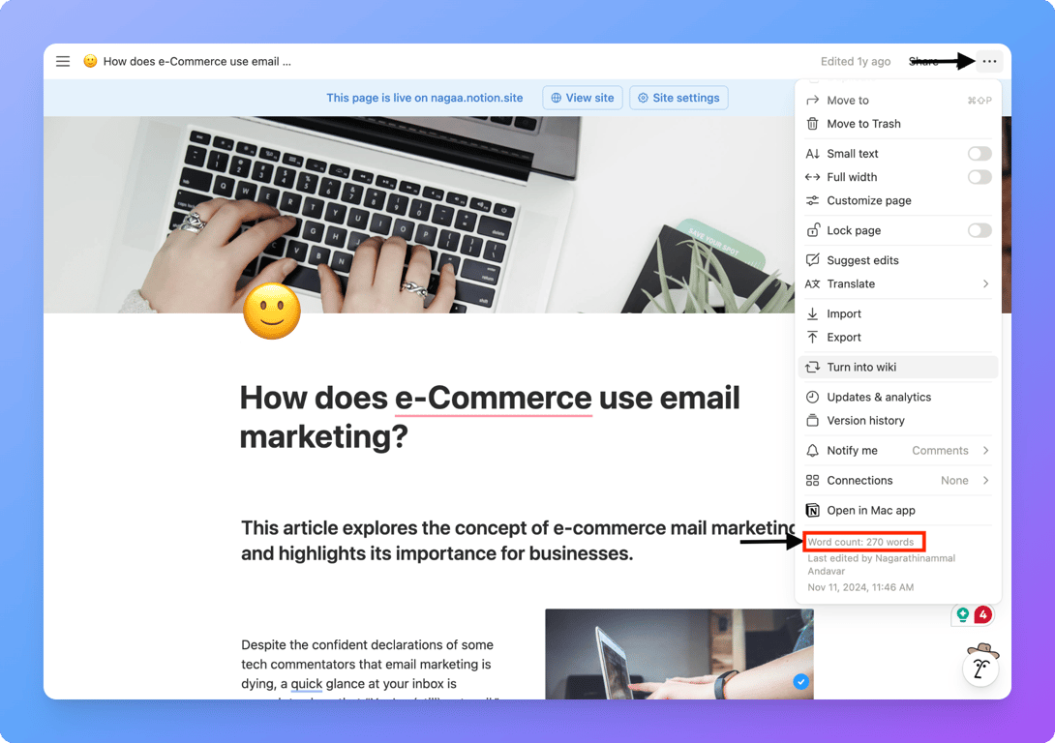
Task: Click the underlined word quick in paragraph
Action: (x=306, y=684)
